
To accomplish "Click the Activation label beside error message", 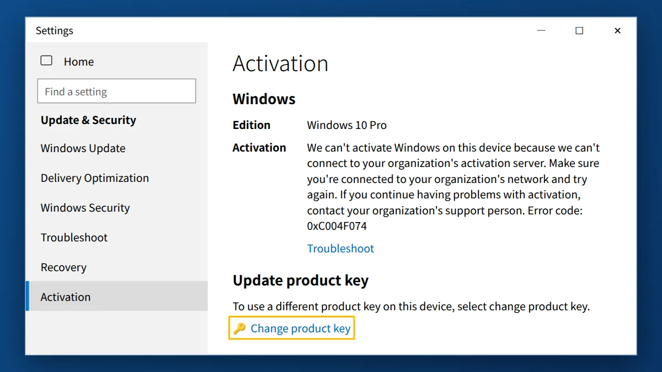I will tap(259, 148).
